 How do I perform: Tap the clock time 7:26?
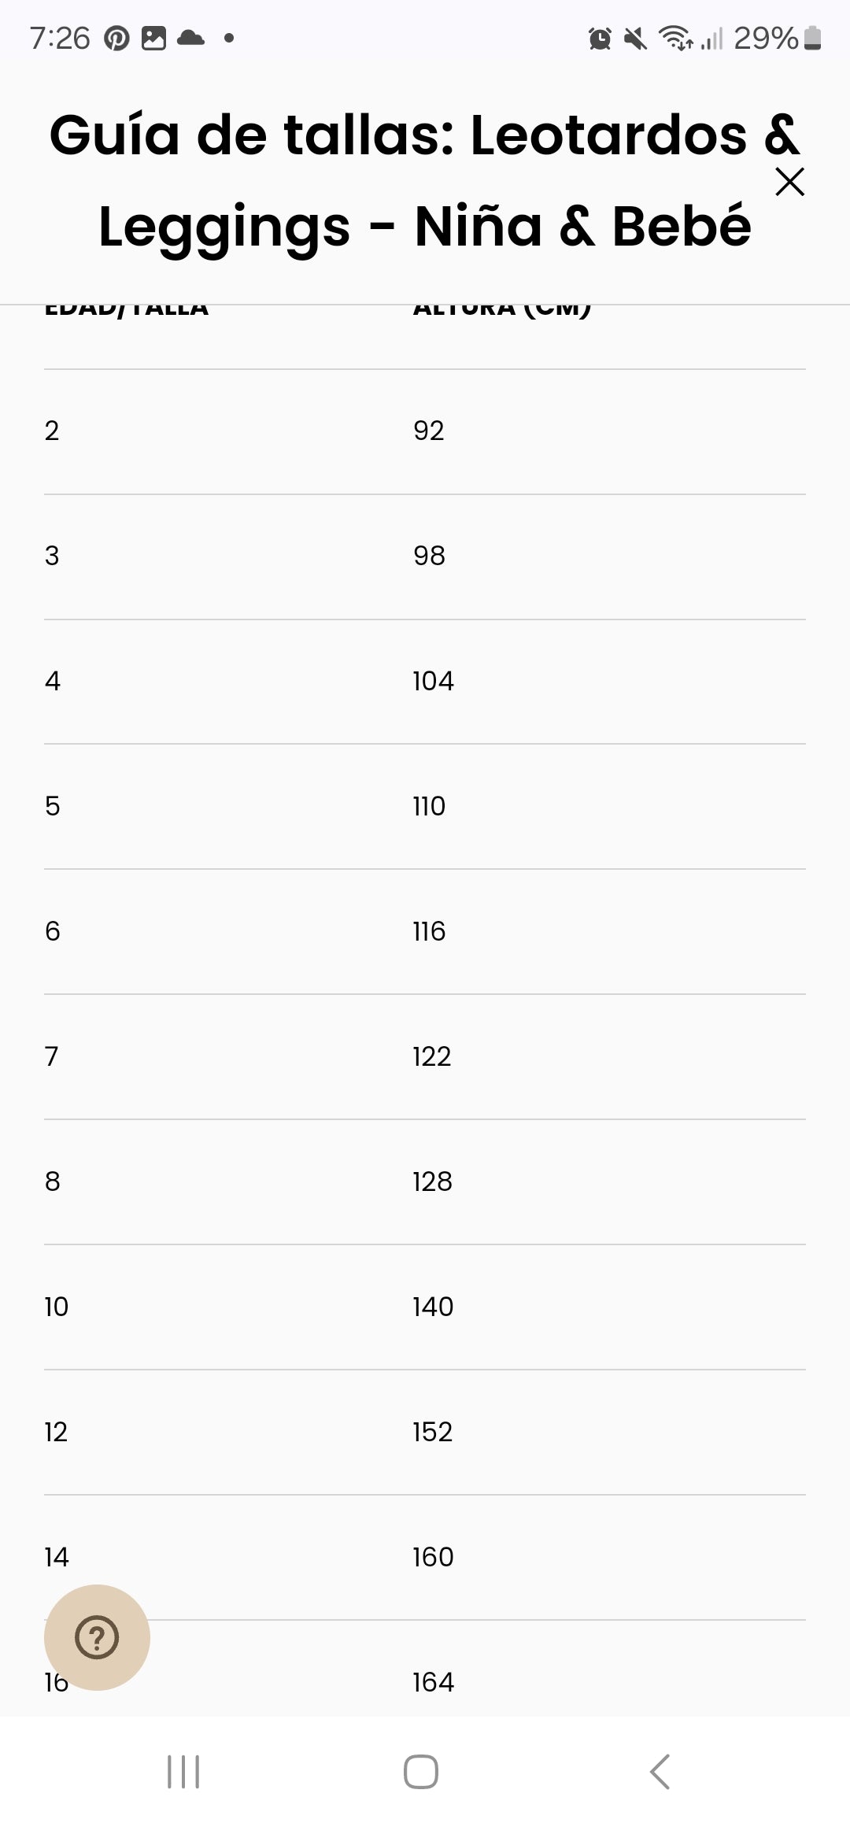[x=60, y=38]
